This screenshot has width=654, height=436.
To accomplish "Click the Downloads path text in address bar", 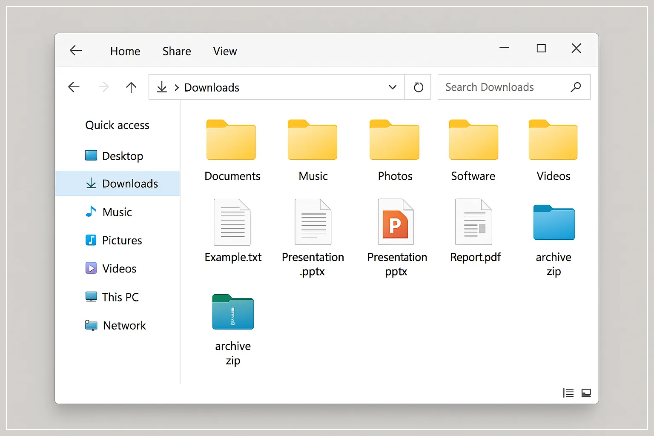I will [x=212, y=88].
